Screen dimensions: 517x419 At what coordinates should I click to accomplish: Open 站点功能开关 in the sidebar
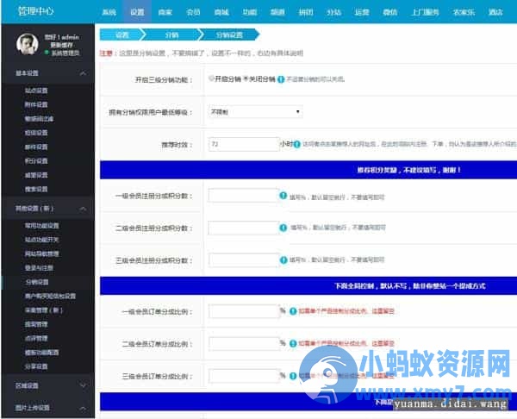click(42, 240)
